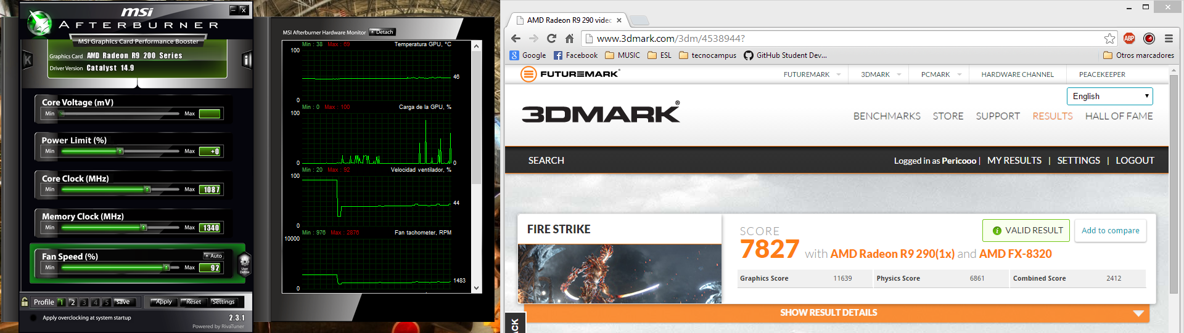Open the Facebook bookmark
Viewport: 1184px width, 333px height.
tap(575, 55)
